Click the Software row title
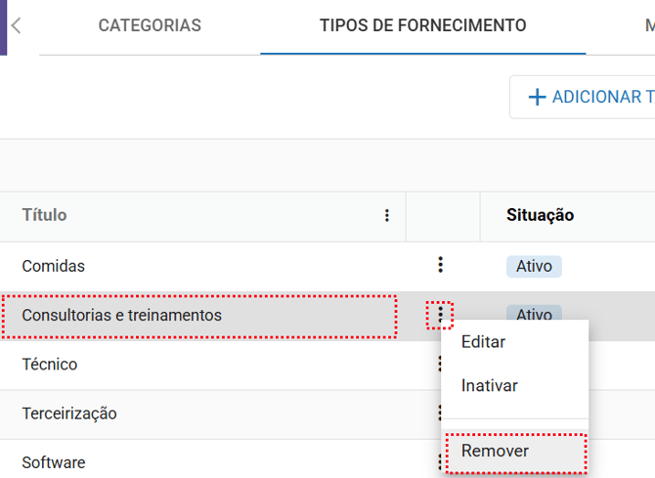The width and height of the screenshot is (655, 478). (54, 462)
